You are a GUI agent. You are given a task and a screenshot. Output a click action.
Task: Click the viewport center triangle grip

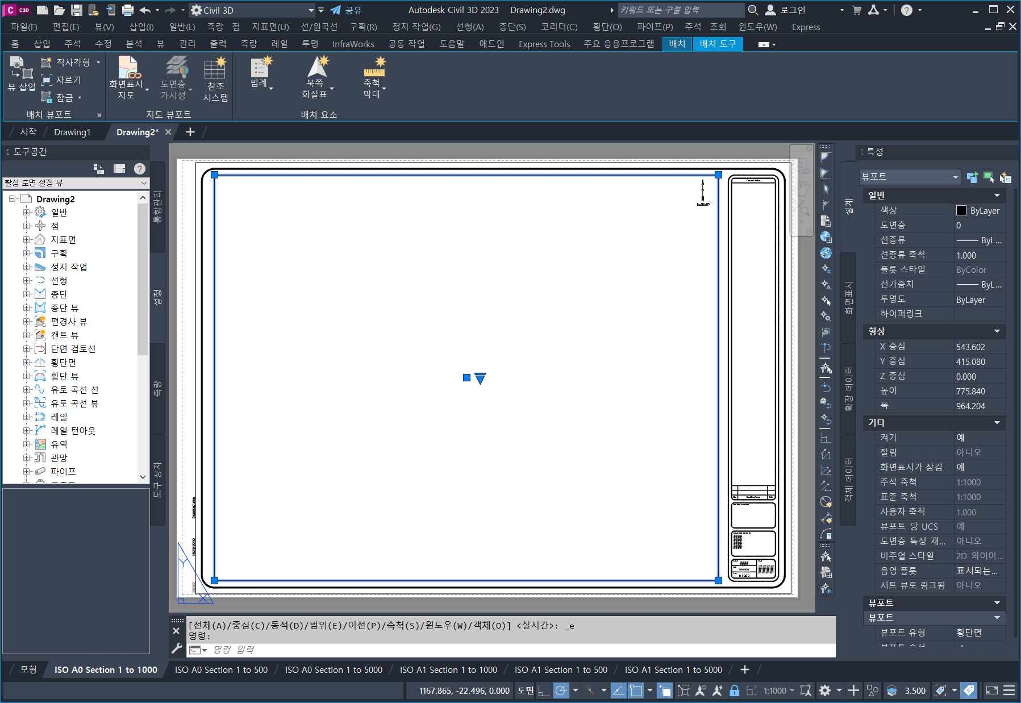[480, 378]
